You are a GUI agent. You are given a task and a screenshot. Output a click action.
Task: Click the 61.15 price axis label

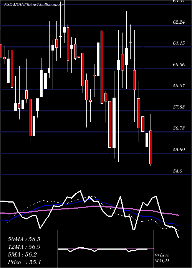pos(179,43)
